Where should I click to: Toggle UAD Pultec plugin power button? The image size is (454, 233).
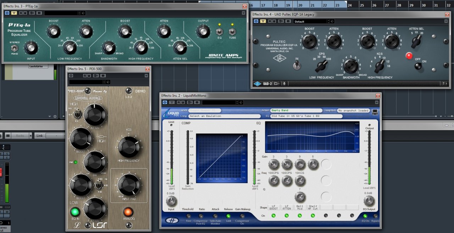256,21
